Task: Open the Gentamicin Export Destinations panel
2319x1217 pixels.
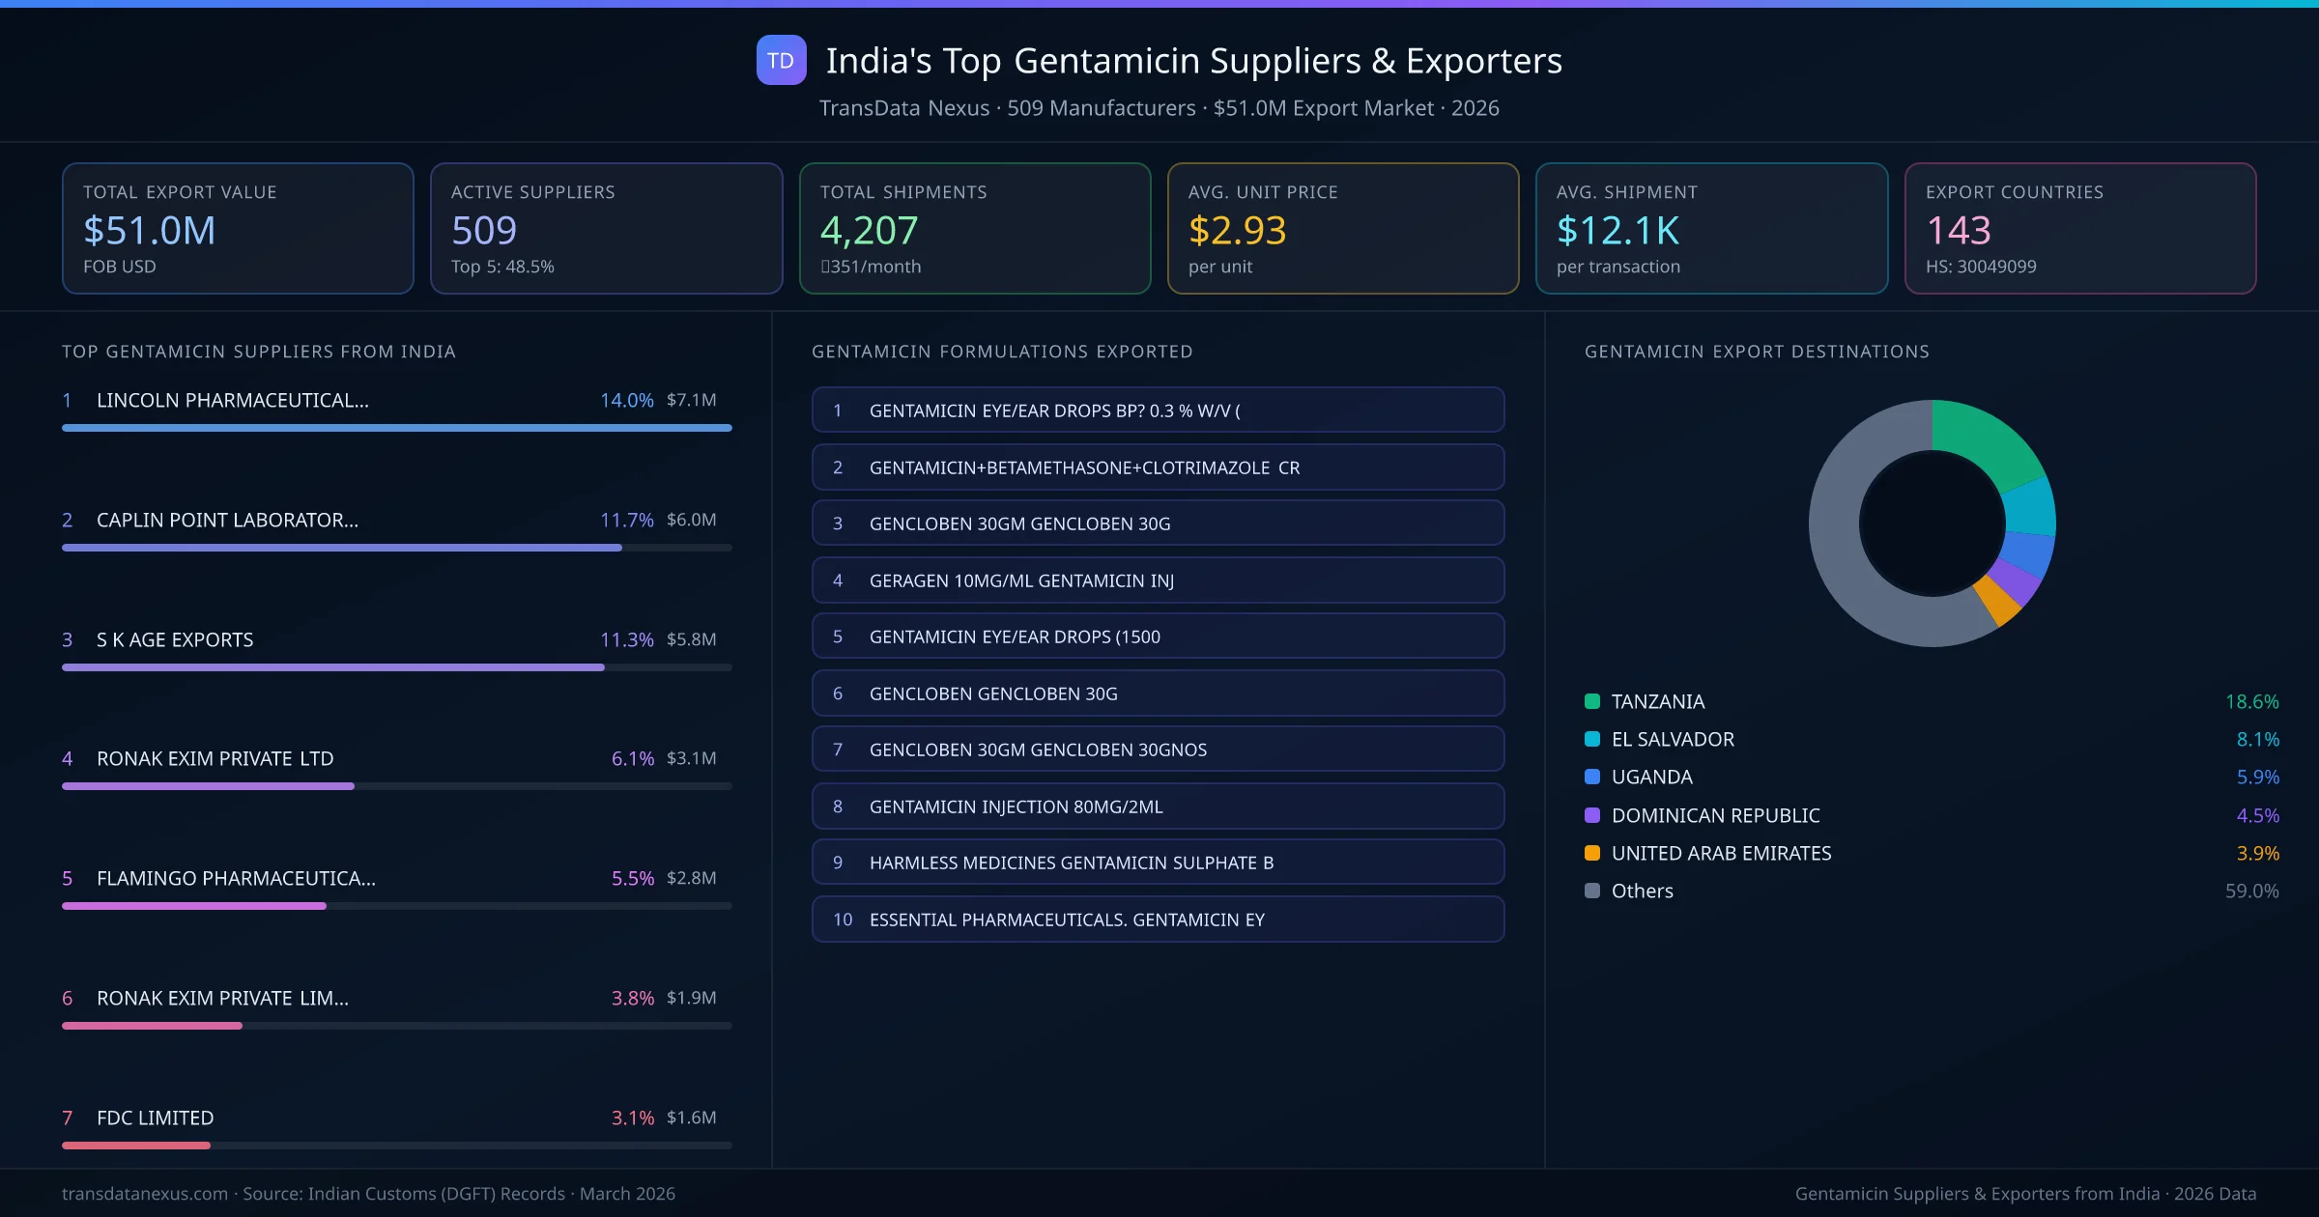Action: [1758, 352]
